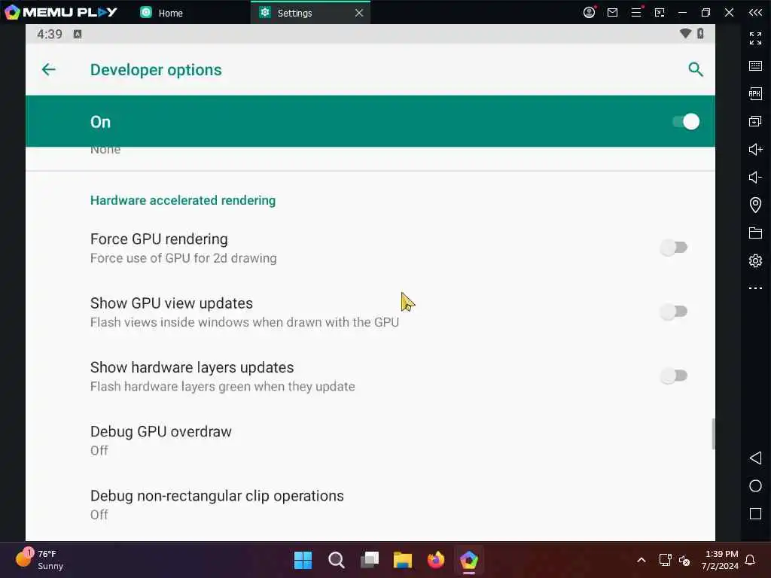771x578 pixels.
Task: Tap Android home circle button
Action: pos(755,486)
